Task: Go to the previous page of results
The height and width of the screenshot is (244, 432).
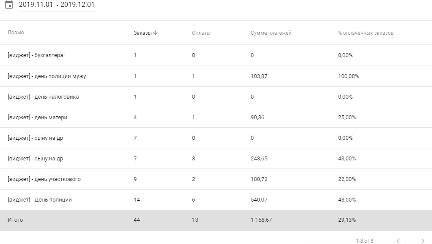Action: pyautogui.click(x=398, y=241)
